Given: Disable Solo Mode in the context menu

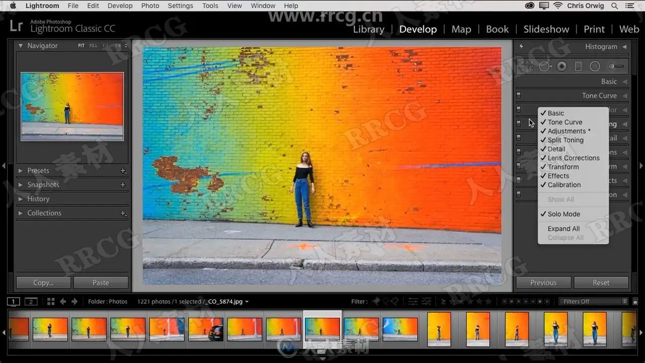Looking at the screenshot, I should [x=573, y=214].
